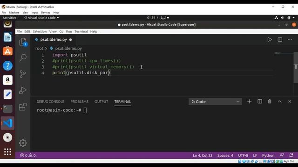Viewport: 298px width, 167px height.
Task: Switch to the PROBLEMS tab
Action: [x=80, y=102]
